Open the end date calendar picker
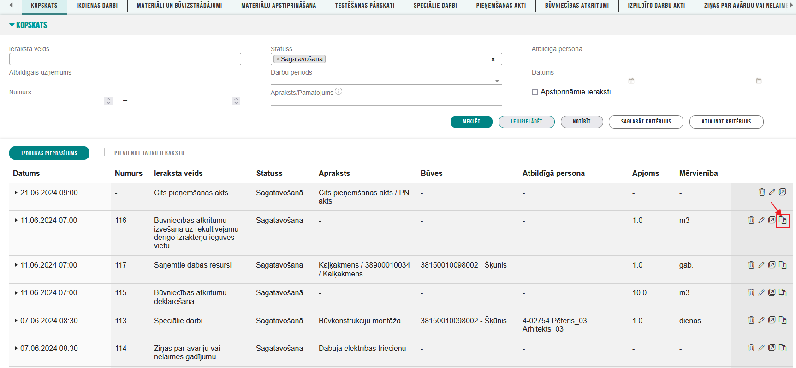Image resolution: width=796 pixels, height=368 pixels. (x=759, y=81)
